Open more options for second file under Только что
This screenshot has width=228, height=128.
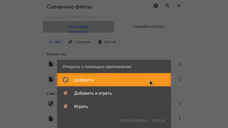pos(179,79)
